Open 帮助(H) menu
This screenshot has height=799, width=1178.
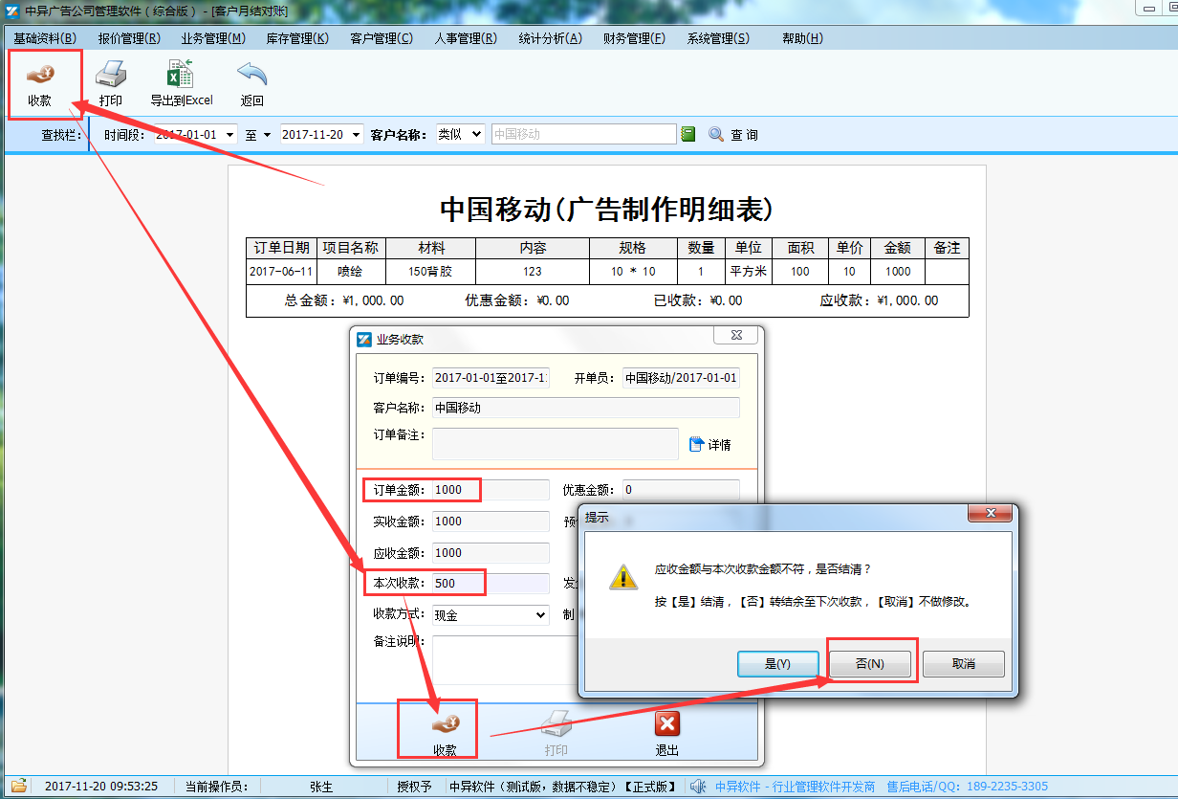pos(802,38)
